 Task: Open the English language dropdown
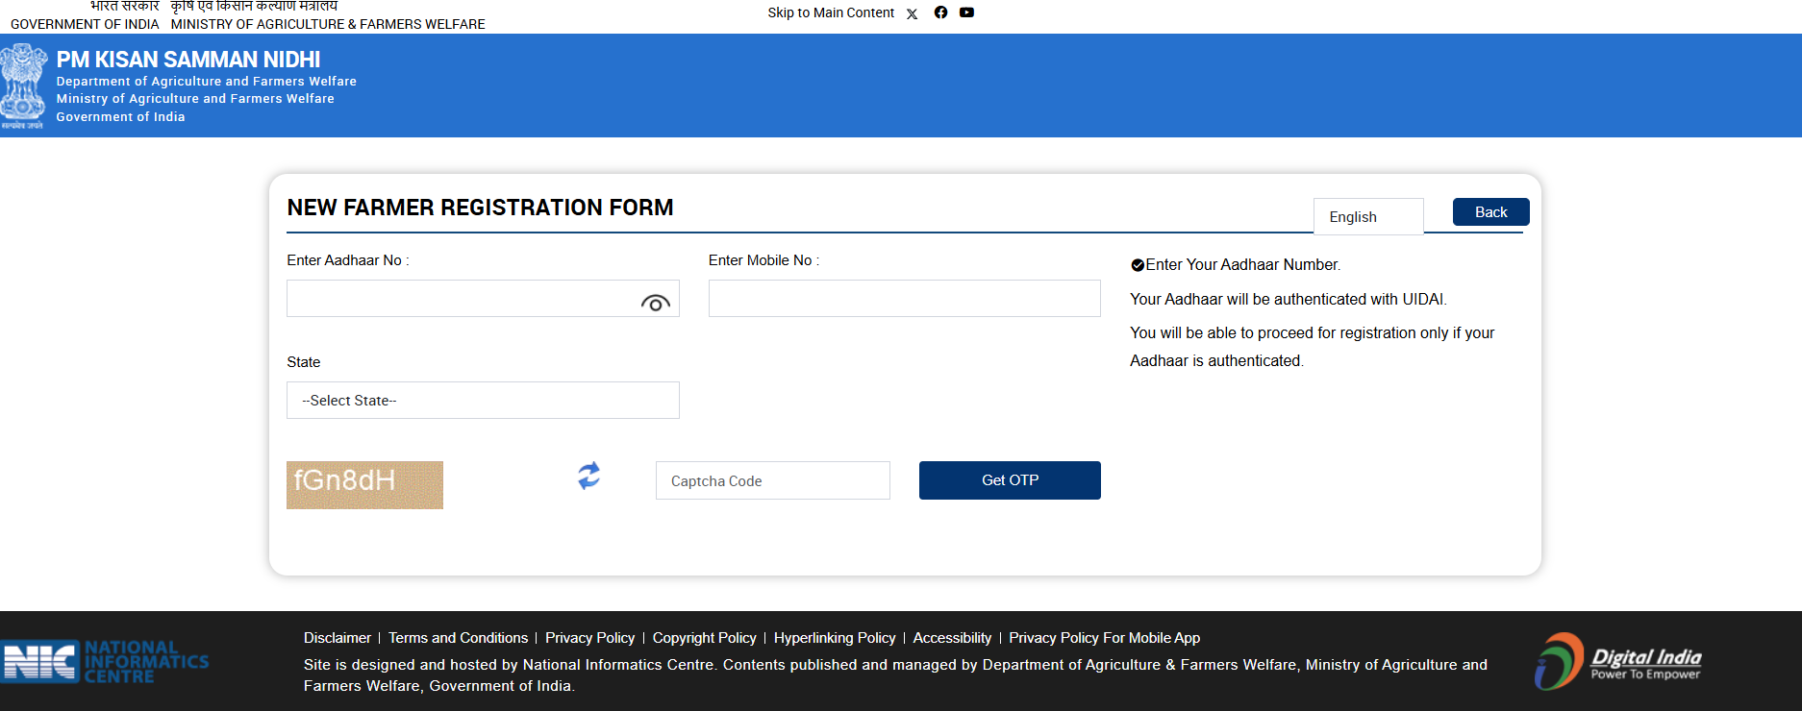[1367, 217]
